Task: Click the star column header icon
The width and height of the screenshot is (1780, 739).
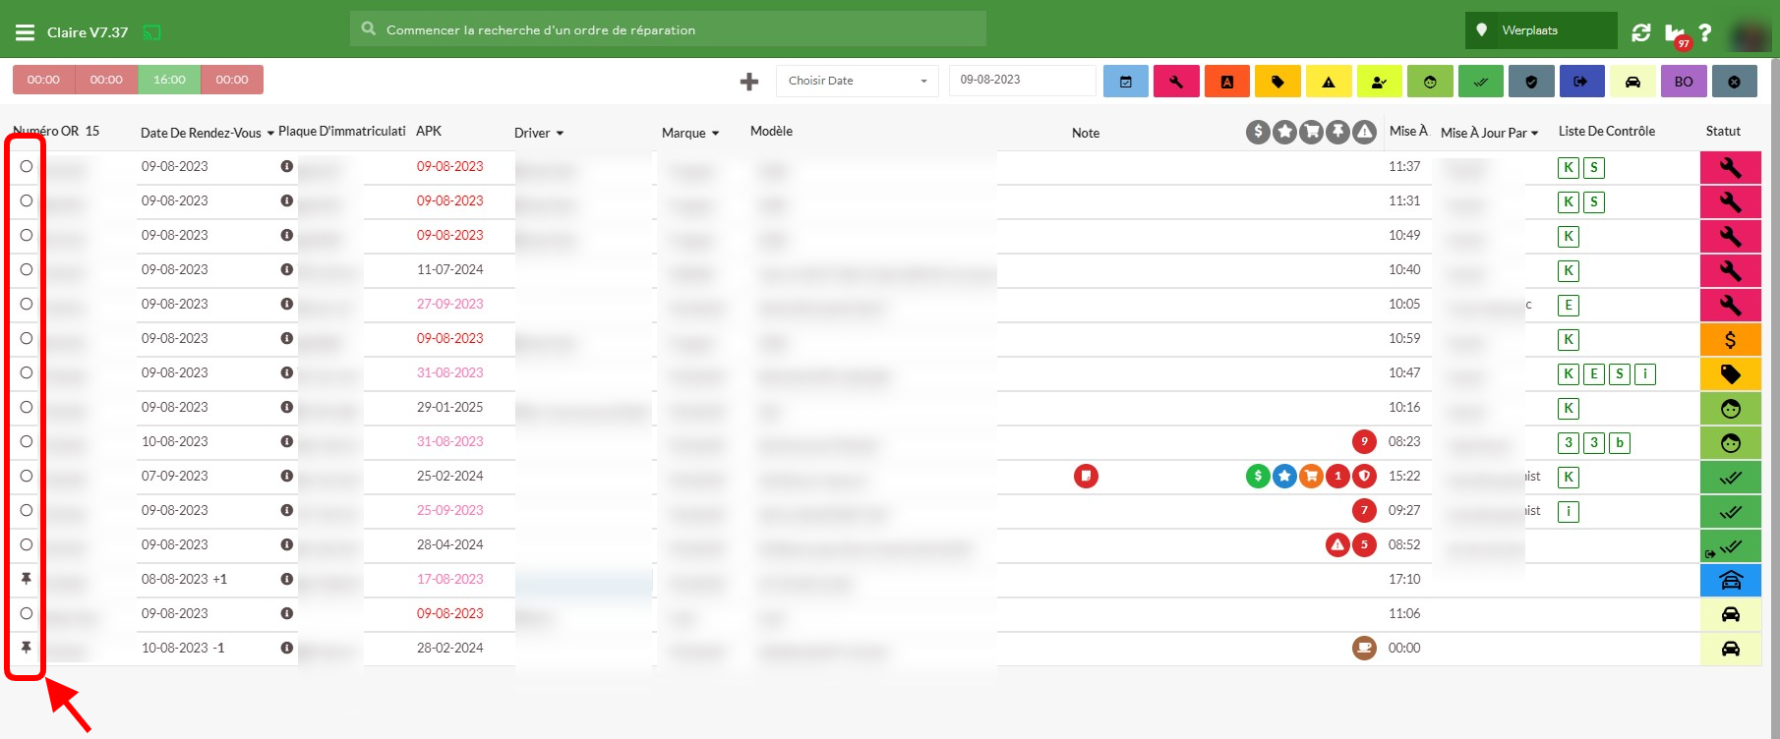Action: coord(1284,132)
